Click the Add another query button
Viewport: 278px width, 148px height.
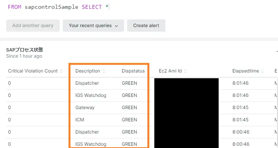[x=33, y=26]
